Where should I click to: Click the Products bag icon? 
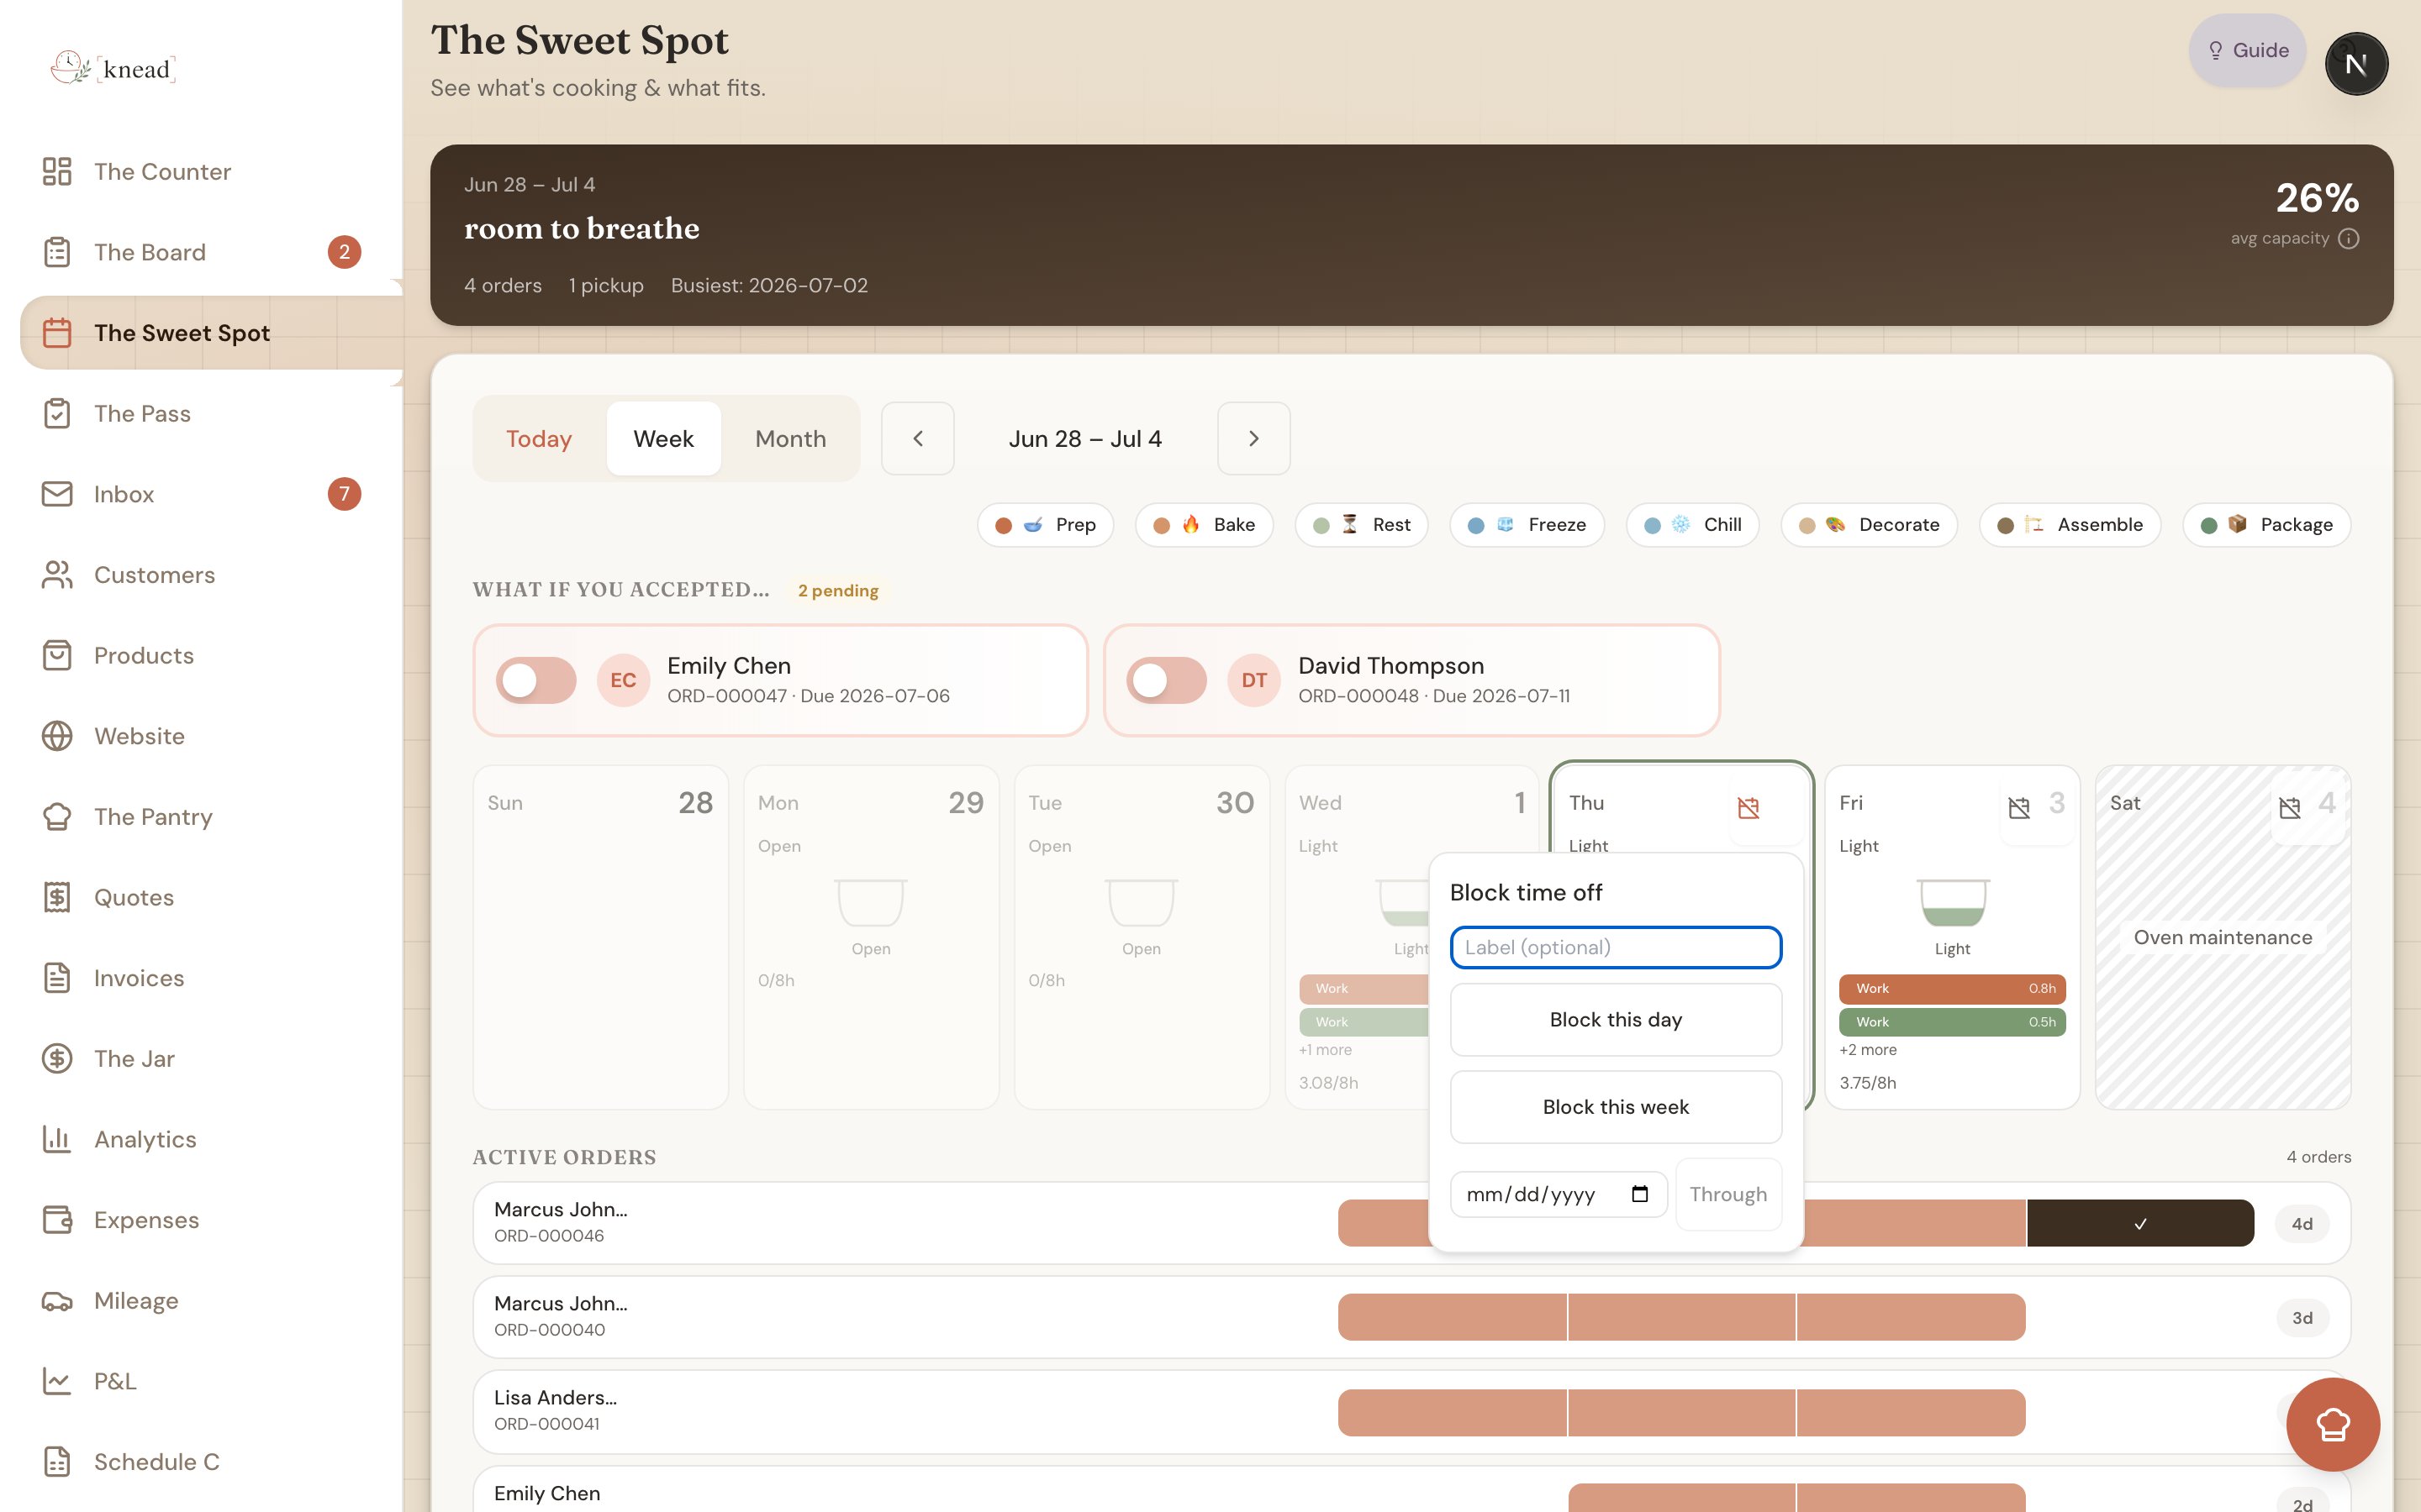[x=57, y=655]
